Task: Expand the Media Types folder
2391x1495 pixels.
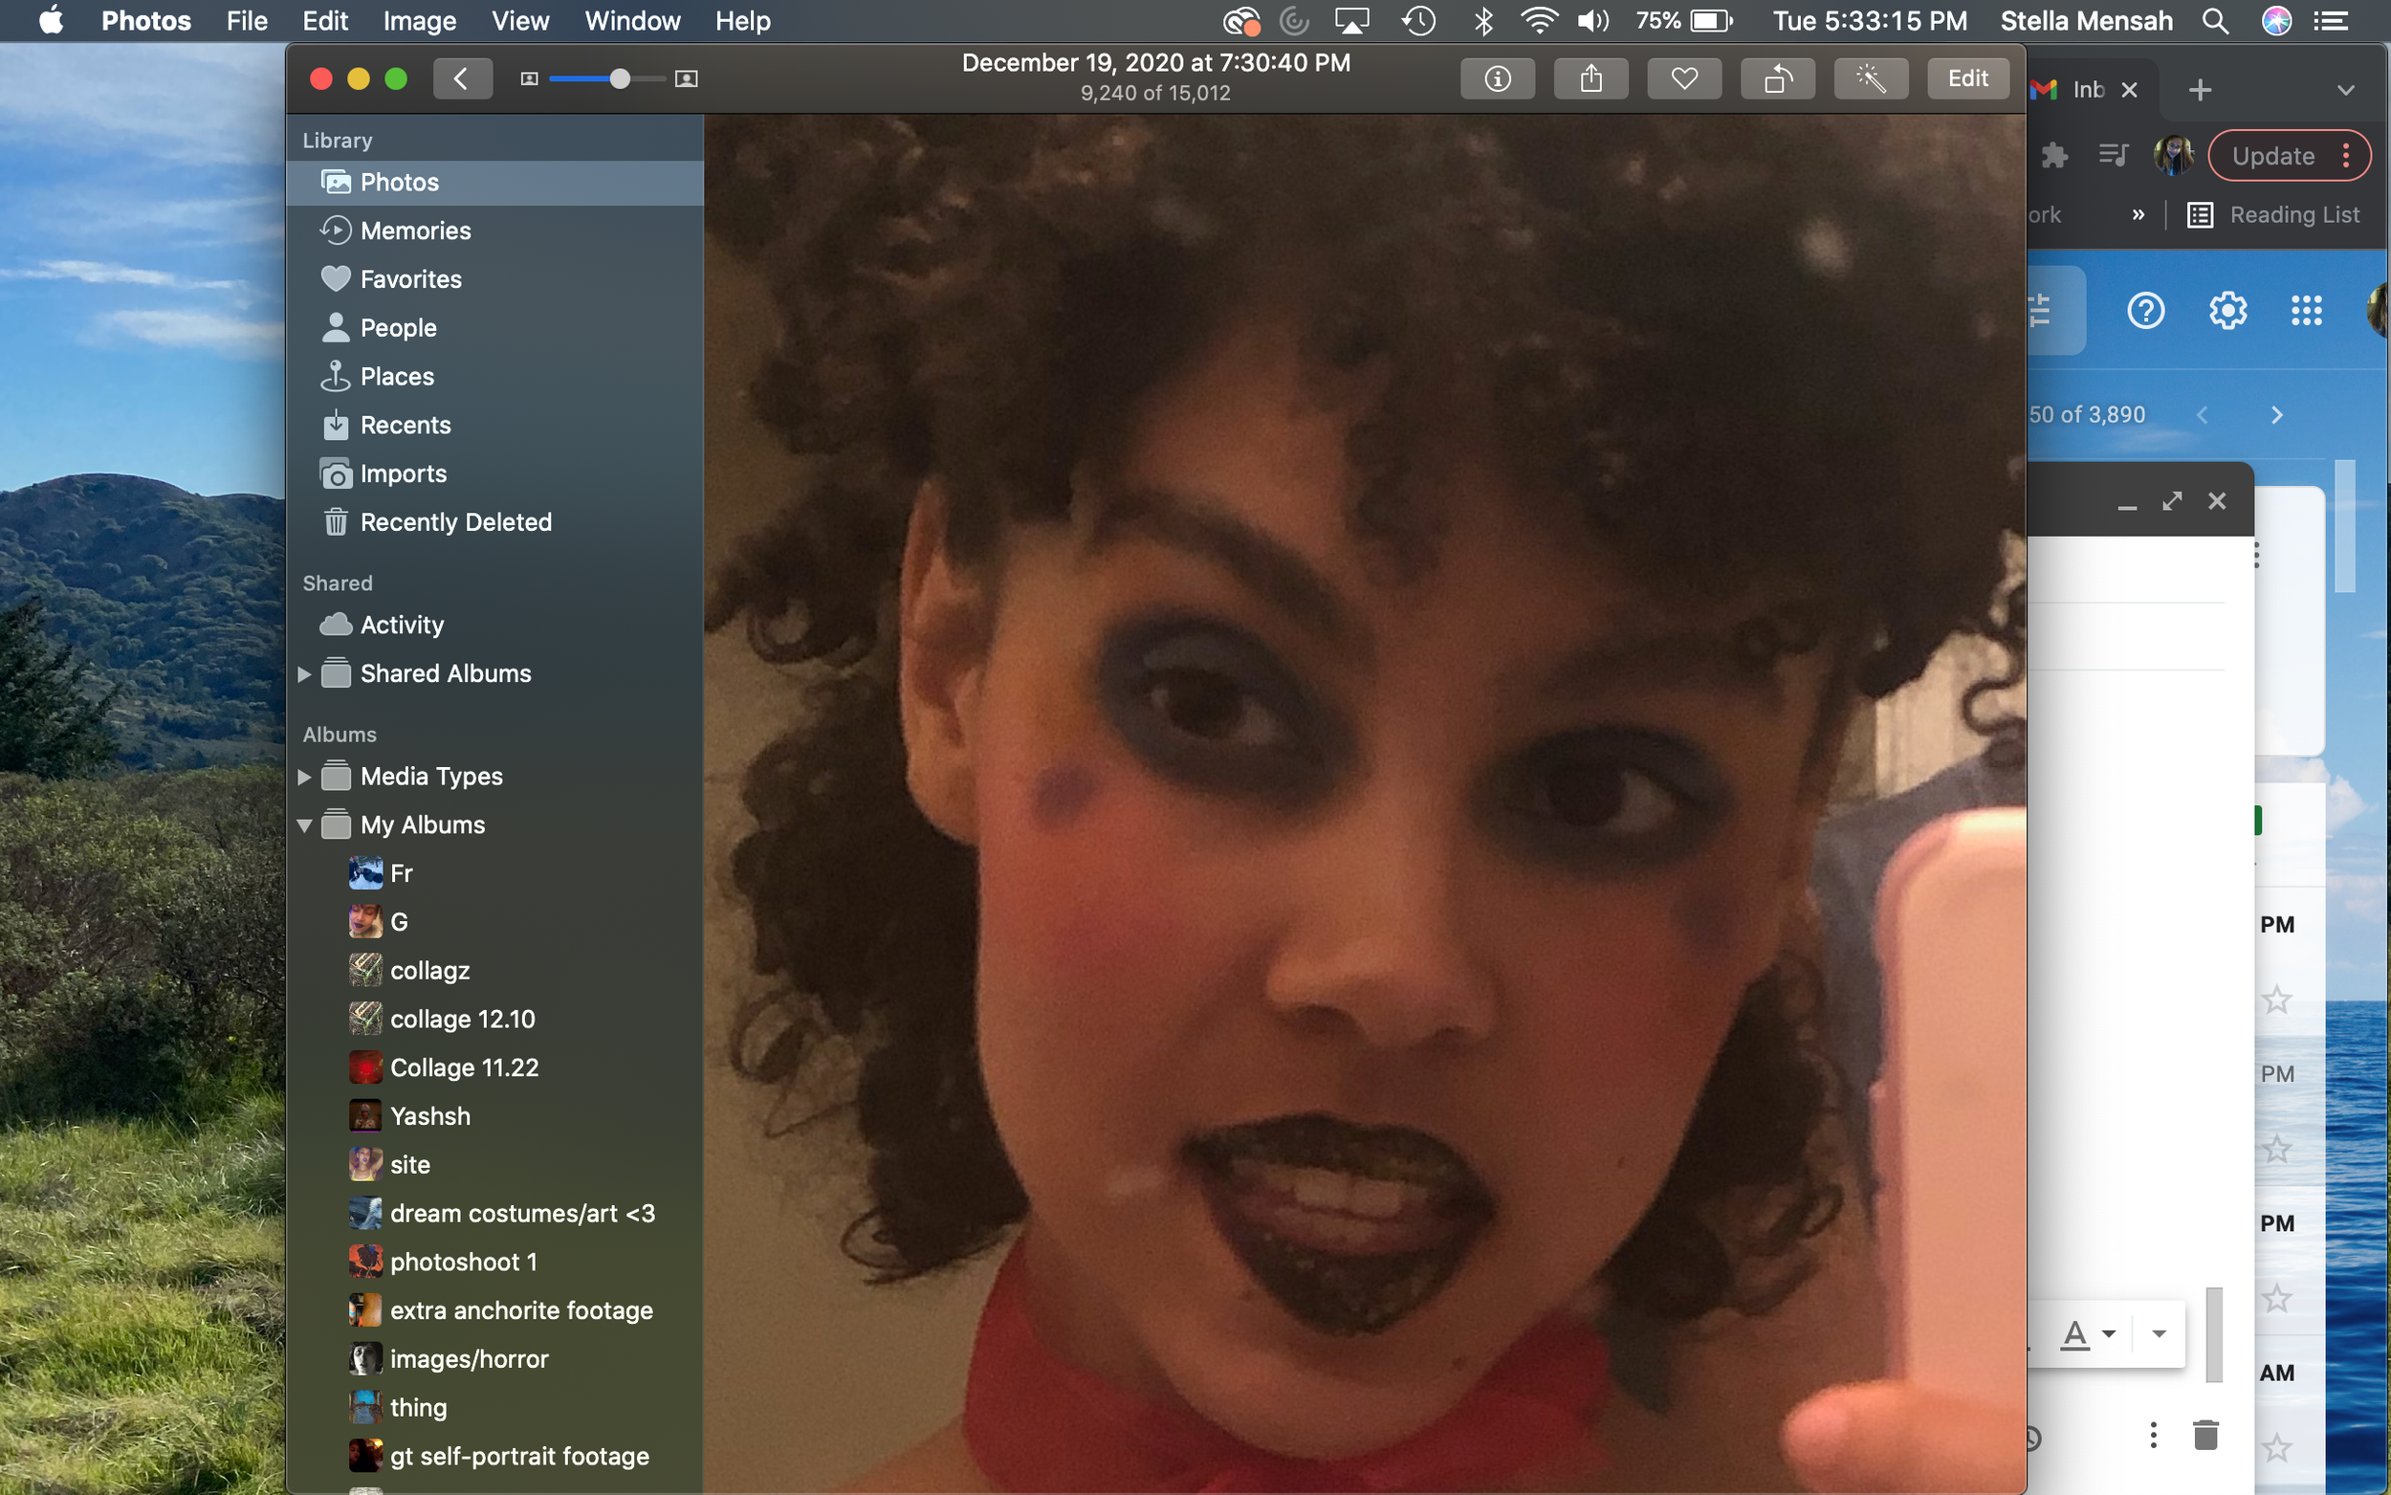Action: click(304, 778)
